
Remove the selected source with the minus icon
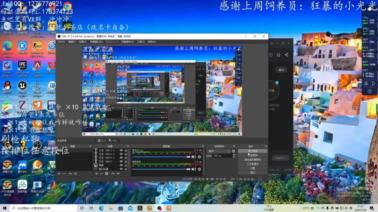[102, 173]
